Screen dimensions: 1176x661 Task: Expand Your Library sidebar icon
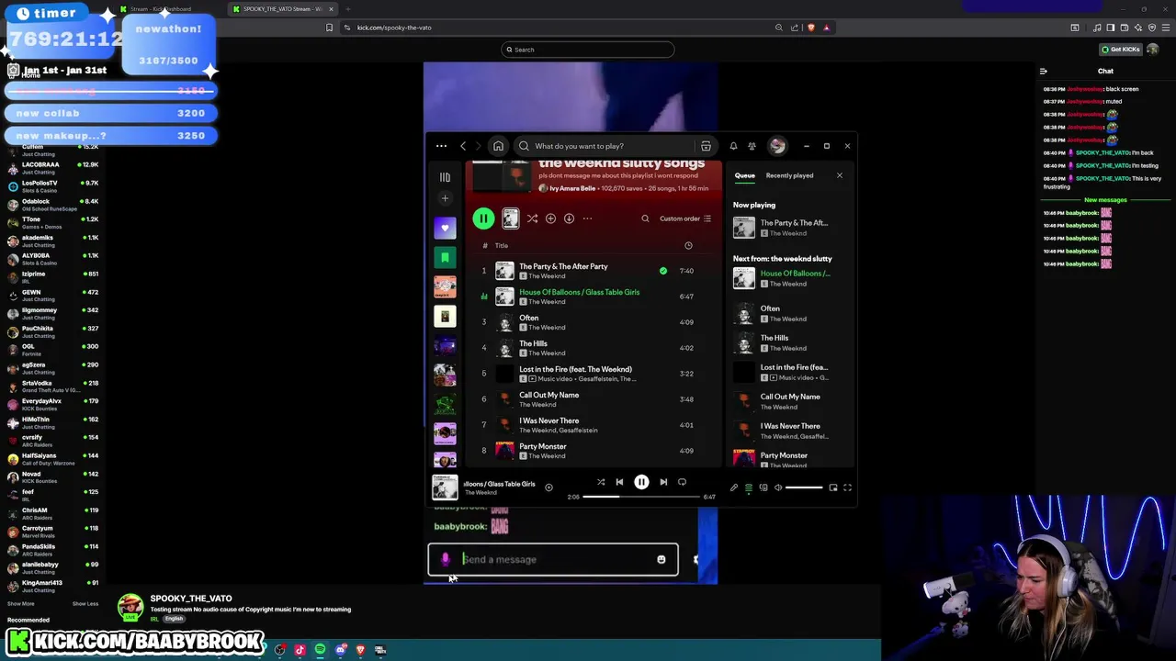point(445,177)
